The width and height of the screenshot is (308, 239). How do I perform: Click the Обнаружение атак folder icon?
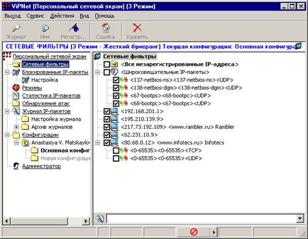click(x=16, y=104)
